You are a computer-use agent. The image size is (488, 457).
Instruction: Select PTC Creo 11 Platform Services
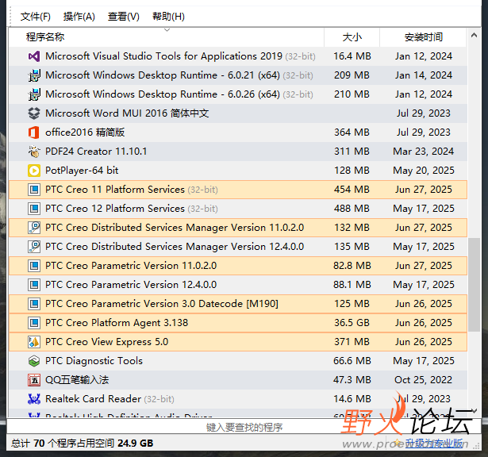(x=238, y=190)
